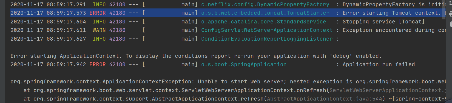Click the ConfigServletWebServerApplicationContext logger name
Screen dimensions: 452x103
(267, 30)
